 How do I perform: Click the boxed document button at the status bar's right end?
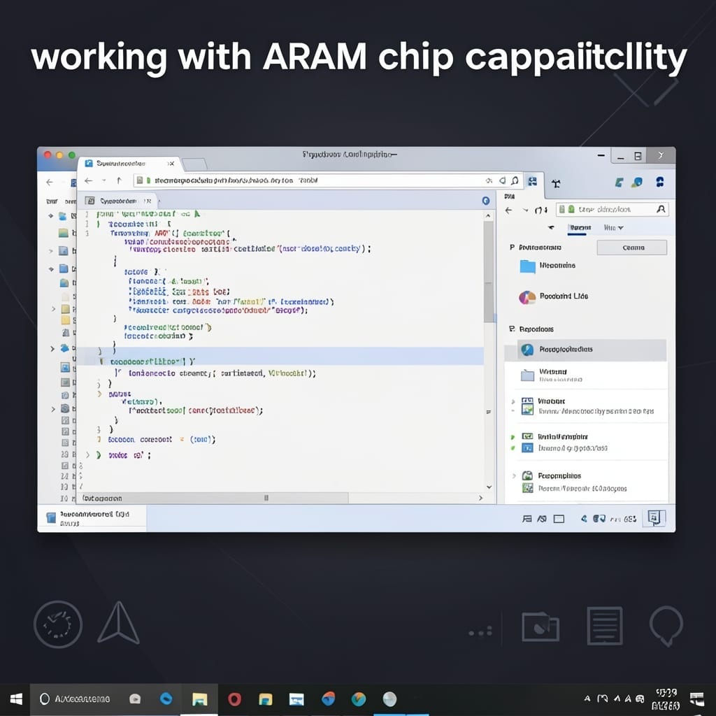pos(654,518)
